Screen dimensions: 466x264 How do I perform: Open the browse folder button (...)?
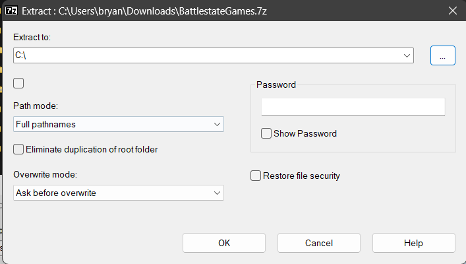[442, 55]
